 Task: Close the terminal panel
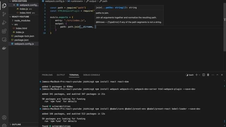222,75
